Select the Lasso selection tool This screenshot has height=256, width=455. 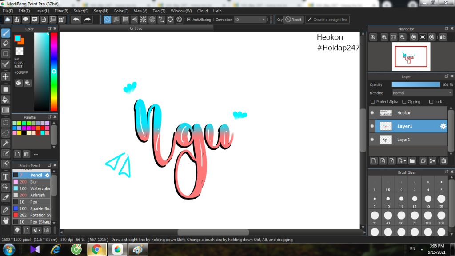(x=5, y=133)
